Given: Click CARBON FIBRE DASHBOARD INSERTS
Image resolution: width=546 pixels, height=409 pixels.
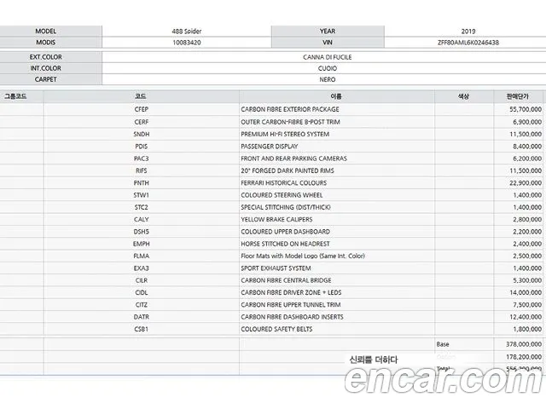Looking at the screenshot, I should click(292, 317).
